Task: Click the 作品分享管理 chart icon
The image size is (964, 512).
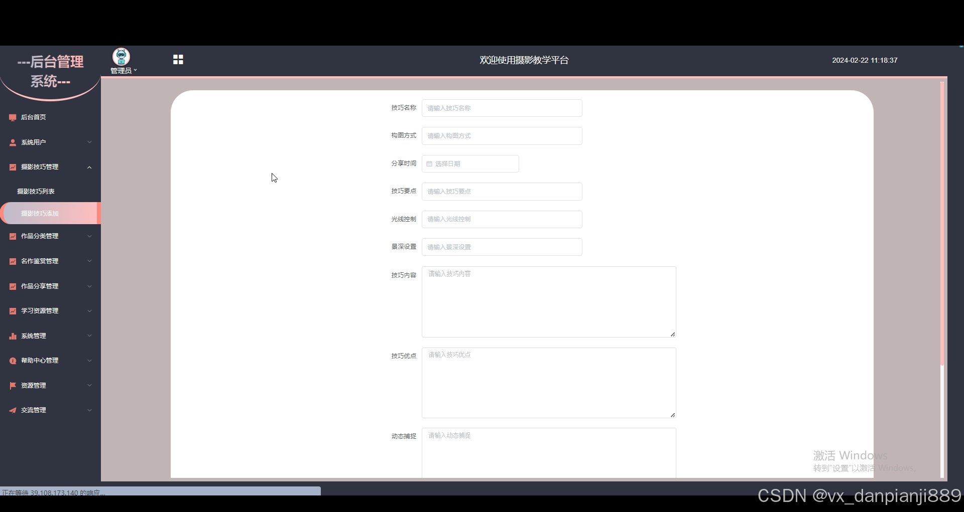Action: tap(13, 286)
